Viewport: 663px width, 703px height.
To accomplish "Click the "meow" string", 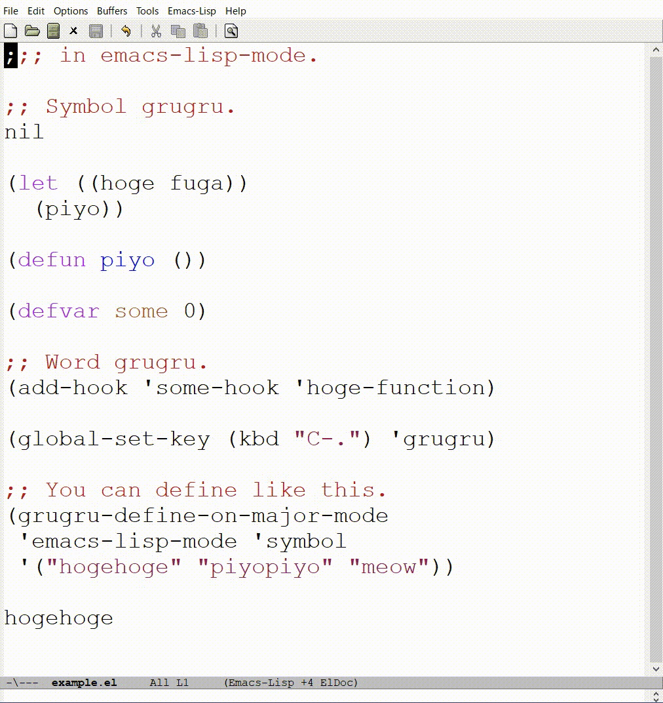I will point(388,567).
